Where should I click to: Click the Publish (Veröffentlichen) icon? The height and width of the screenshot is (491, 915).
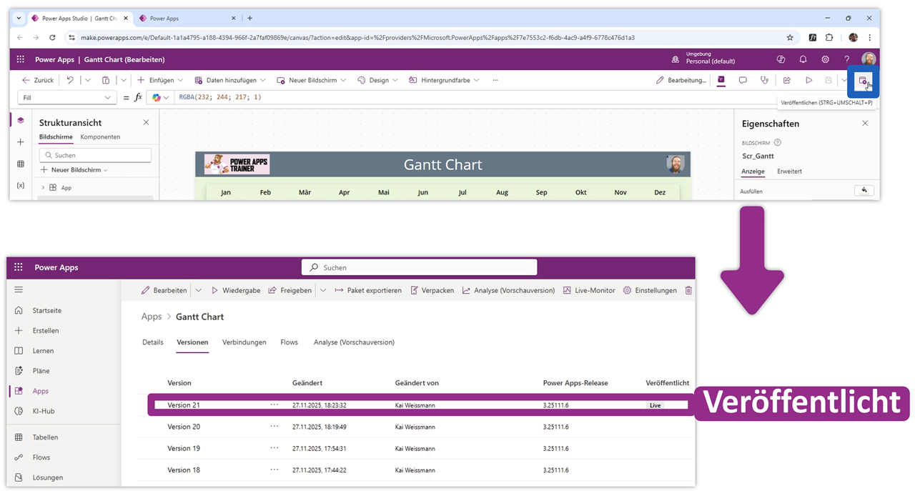point(863,81)
